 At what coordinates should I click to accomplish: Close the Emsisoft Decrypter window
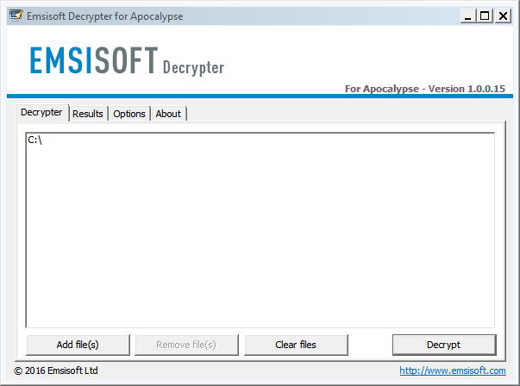pos(503,16)
